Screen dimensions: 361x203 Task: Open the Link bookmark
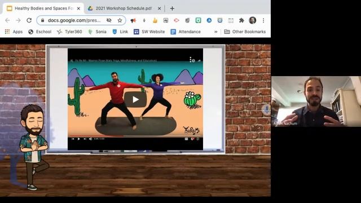click(120, 32)
